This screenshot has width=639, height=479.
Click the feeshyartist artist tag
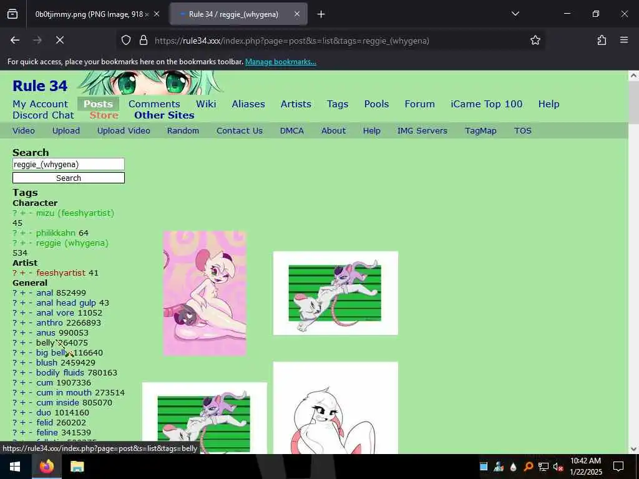(61, 273)
